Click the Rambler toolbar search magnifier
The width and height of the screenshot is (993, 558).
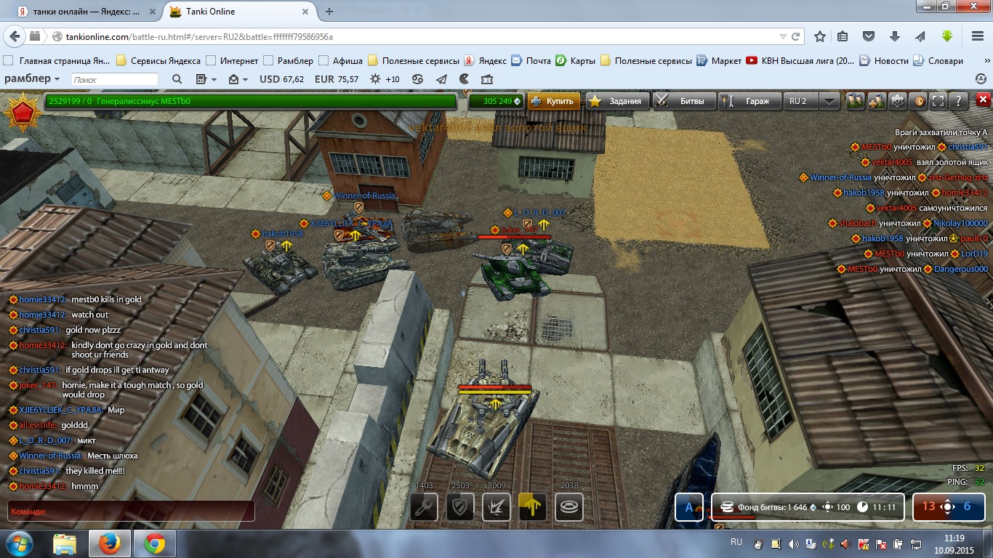(177, 79)
